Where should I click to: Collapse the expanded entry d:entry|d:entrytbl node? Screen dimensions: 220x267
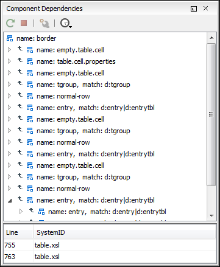(10, 201)
